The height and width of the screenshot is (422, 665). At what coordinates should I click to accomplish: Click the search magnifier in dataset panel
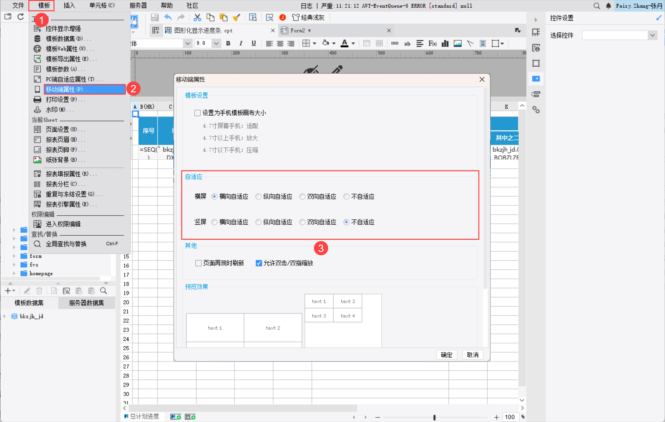103,291
